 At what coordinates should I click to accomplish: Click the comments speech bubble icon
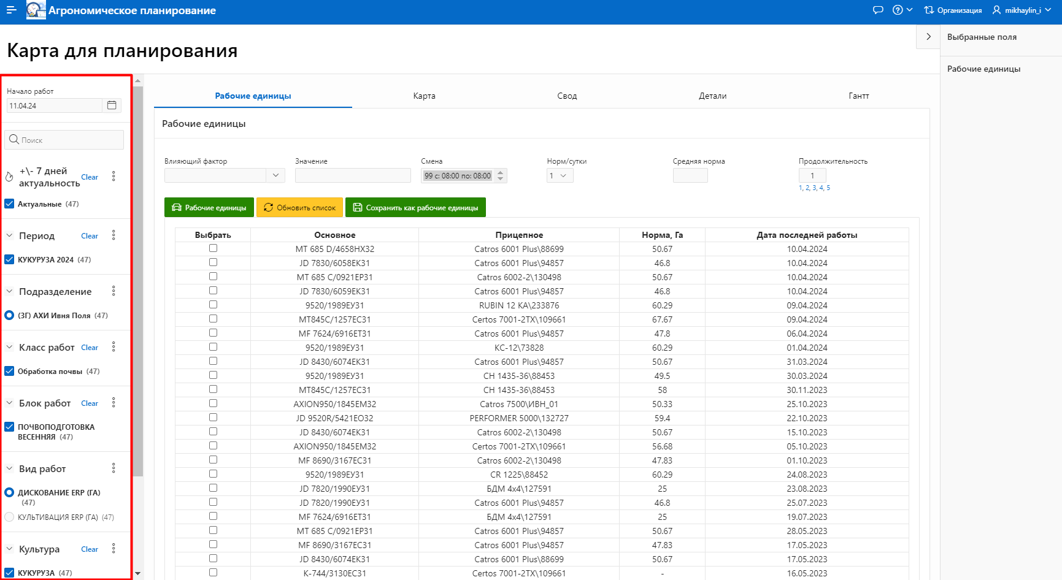[878, 10]
